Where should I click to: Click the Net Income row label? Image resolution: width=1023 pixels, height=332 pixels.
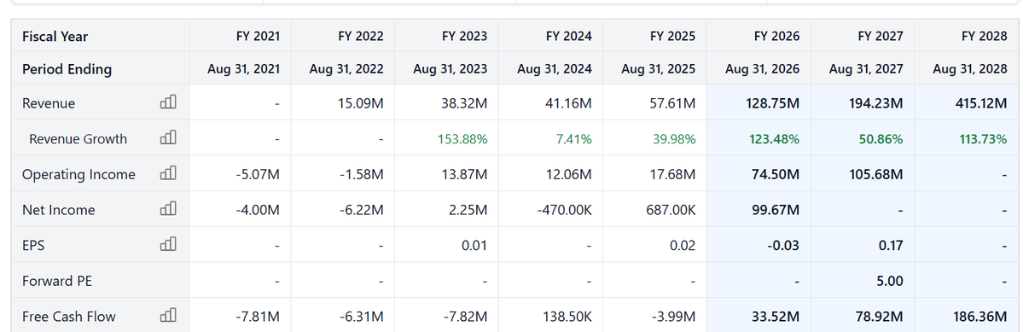click(59, 210)
